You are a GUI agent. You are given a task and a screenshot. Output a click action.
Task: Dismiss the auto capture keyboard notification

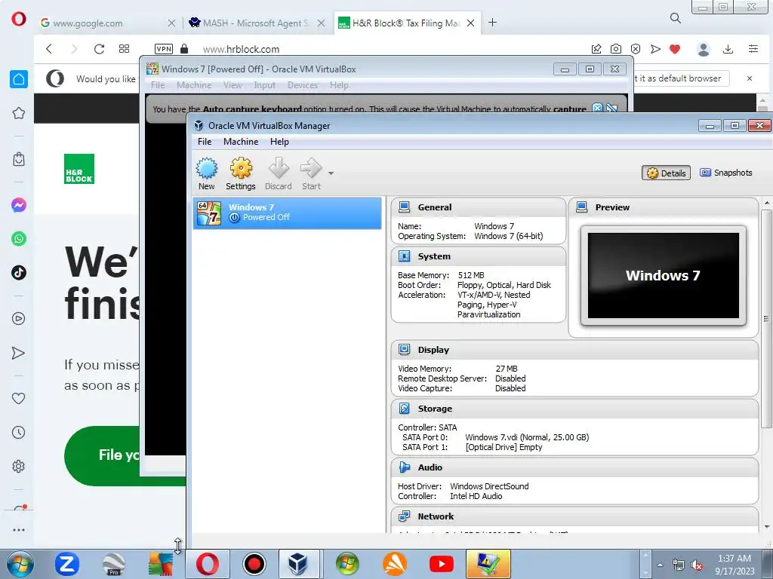tap(597, 109)
